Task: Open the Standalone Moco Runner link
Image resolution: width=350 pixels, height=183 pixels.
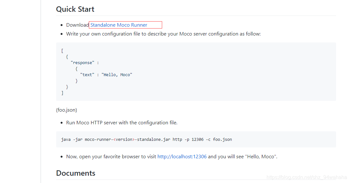Action: coord(119,25)
